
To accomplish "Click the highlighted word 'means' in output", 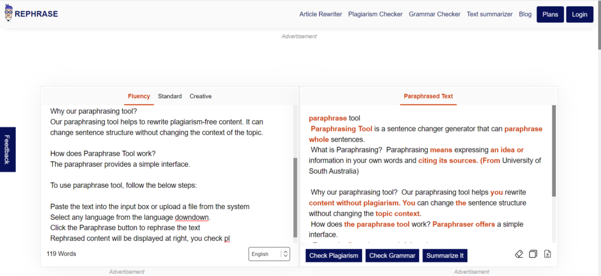I will coord(441,150).
